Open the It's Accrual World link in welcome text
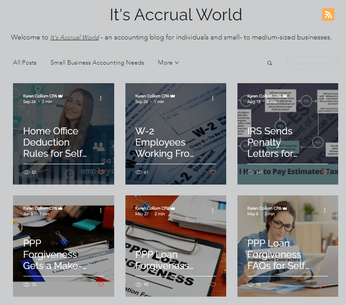Viewport: 346px width, 305px height. pos(74,37)
